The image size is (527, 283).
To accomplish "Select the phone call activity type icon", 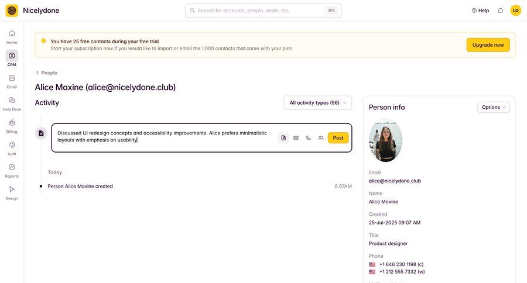I will (308, 137).
